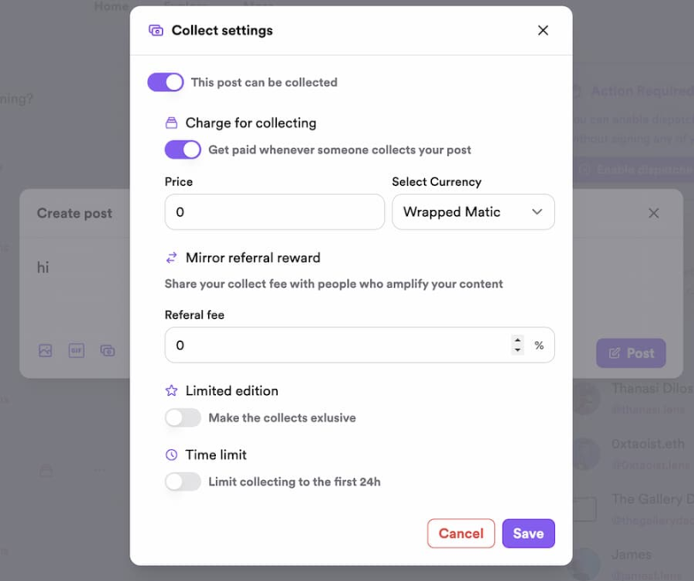Decrease referral fee with down stepper arrow
The height and width of the screenshot is (581, 694).
[518, 350]
